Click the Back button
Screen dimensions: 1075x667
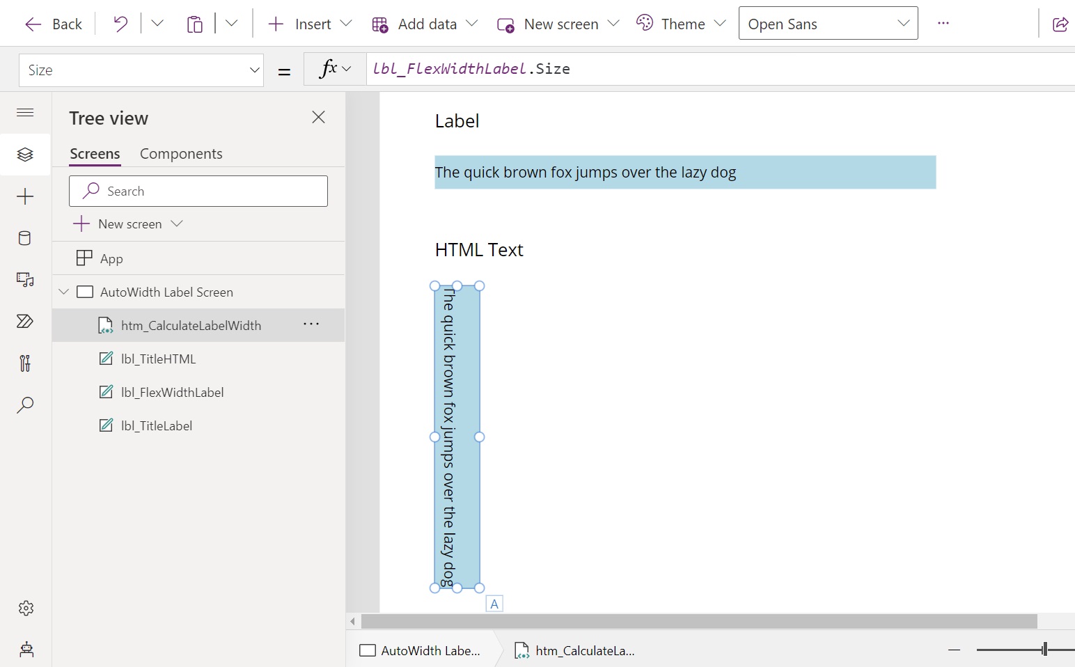(52, 23)
